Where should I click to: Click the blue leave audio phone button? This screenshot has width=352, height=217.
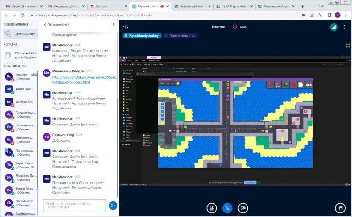(227, 207)
